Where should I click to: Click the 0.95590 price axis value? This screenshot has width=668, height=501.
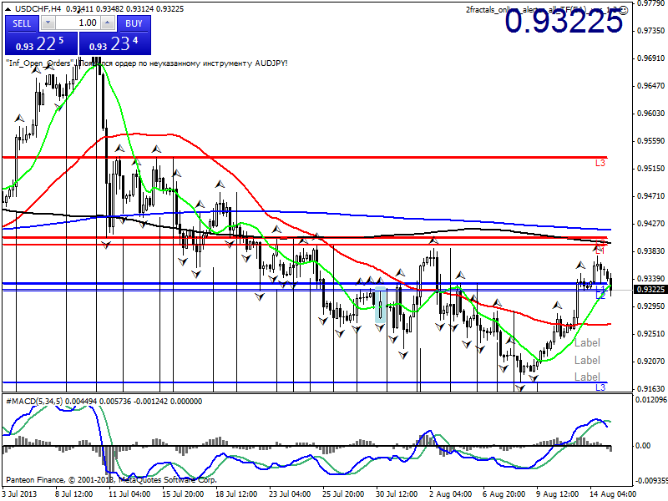coord(650,141)
